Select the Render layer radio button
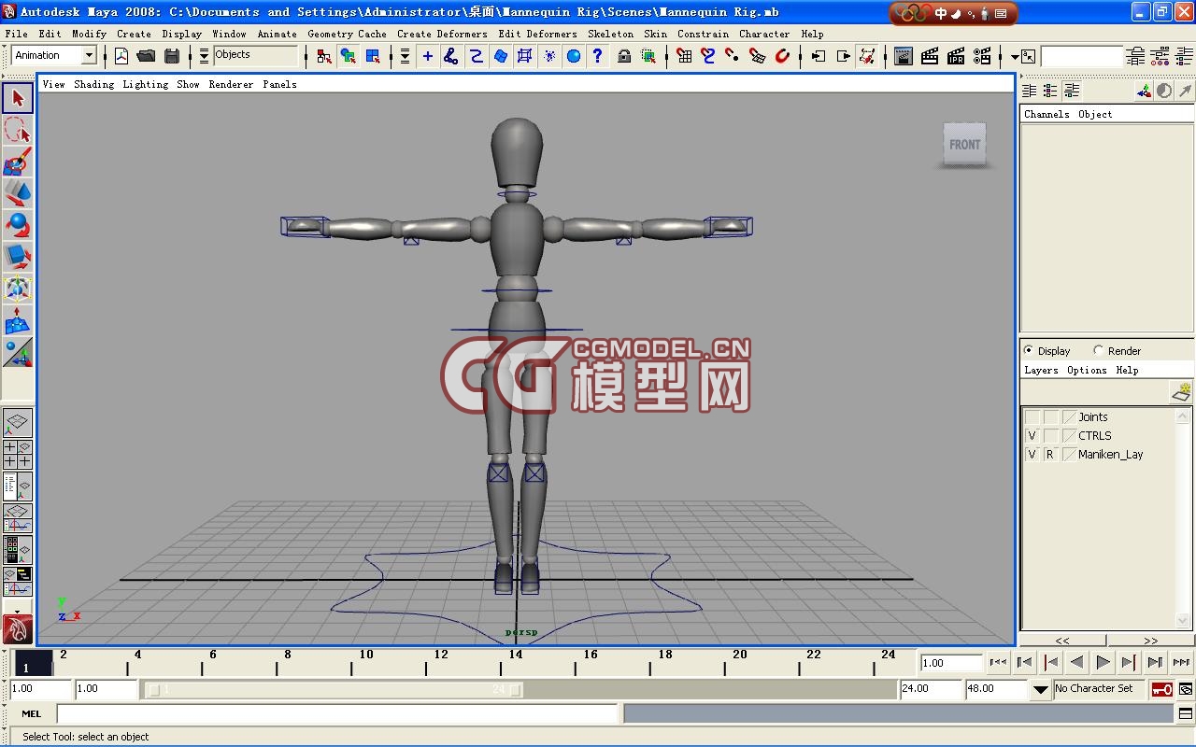This screenshot has height=747, width=1196. [1098, 351]
